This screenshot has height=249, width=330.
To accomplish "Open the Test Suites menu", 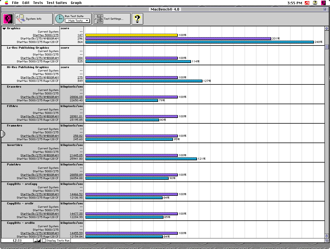I will (x=56, y=3).
